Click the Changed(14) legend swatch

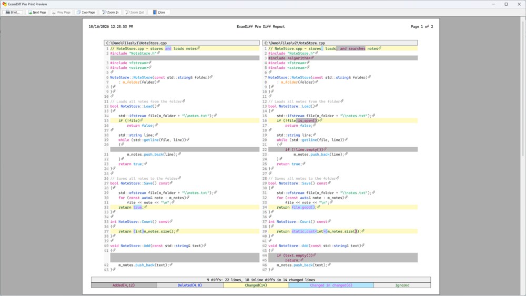(x=256, y=285)
